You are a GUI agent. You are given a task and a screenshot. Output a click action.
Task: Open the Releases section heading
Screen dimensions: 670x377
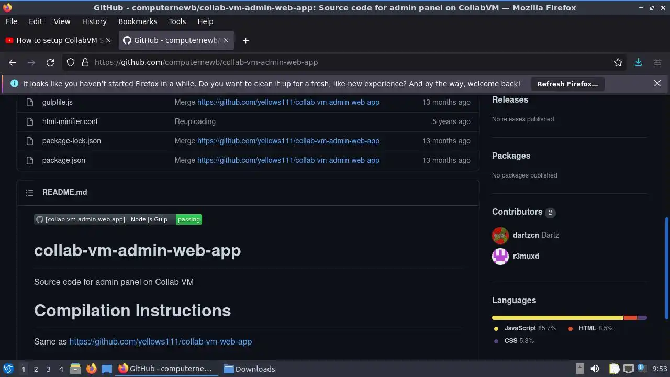pyautogui.click(x=510, y=99)
